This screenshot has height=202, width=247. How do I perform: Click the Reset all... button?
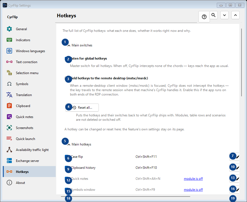click(82, 108)
